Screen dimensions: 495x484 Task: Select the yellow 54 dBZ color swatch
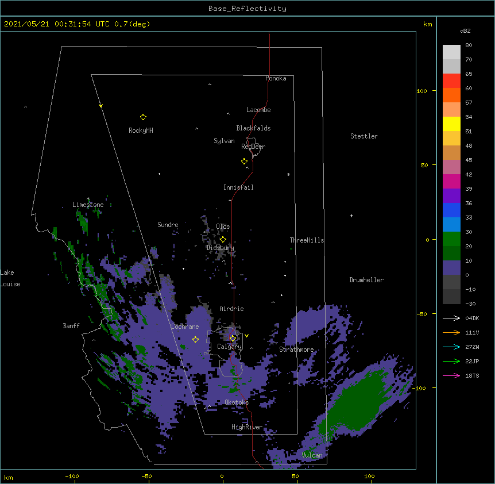[451, 124]
